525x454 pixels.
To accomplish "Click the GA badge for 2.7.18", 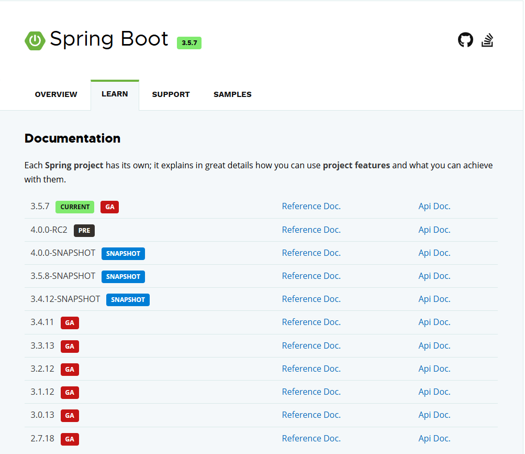I will point(70,439).
